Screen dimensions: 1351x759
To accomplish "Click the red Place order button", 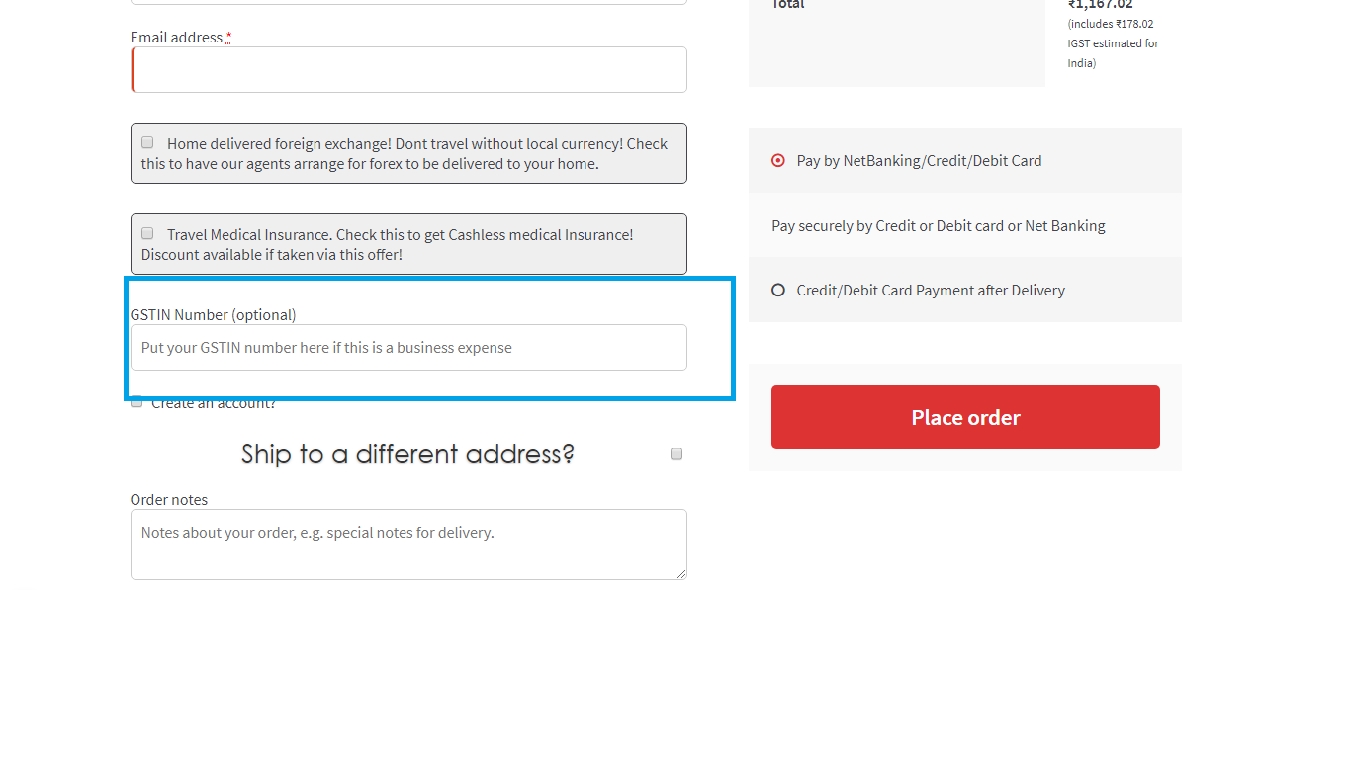I will point(965,417).
